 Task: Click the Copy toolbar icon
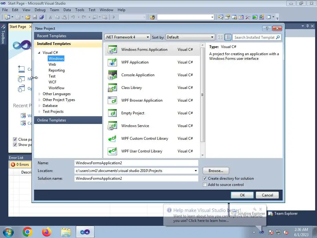pos(57,17)
